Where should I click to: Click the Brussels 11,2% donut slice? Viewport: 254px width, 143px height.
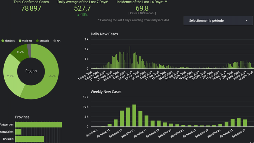pyautogui.click(x=19, y=53)
